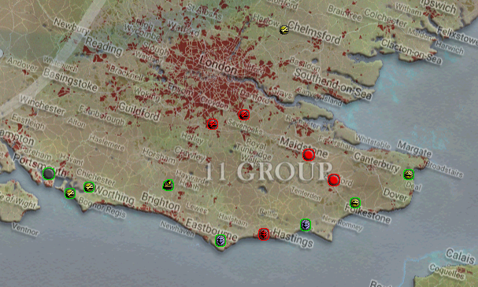Click the radar station marker at Eastbourne
Screen dimensions: 478x287
[x=220, y=241]
